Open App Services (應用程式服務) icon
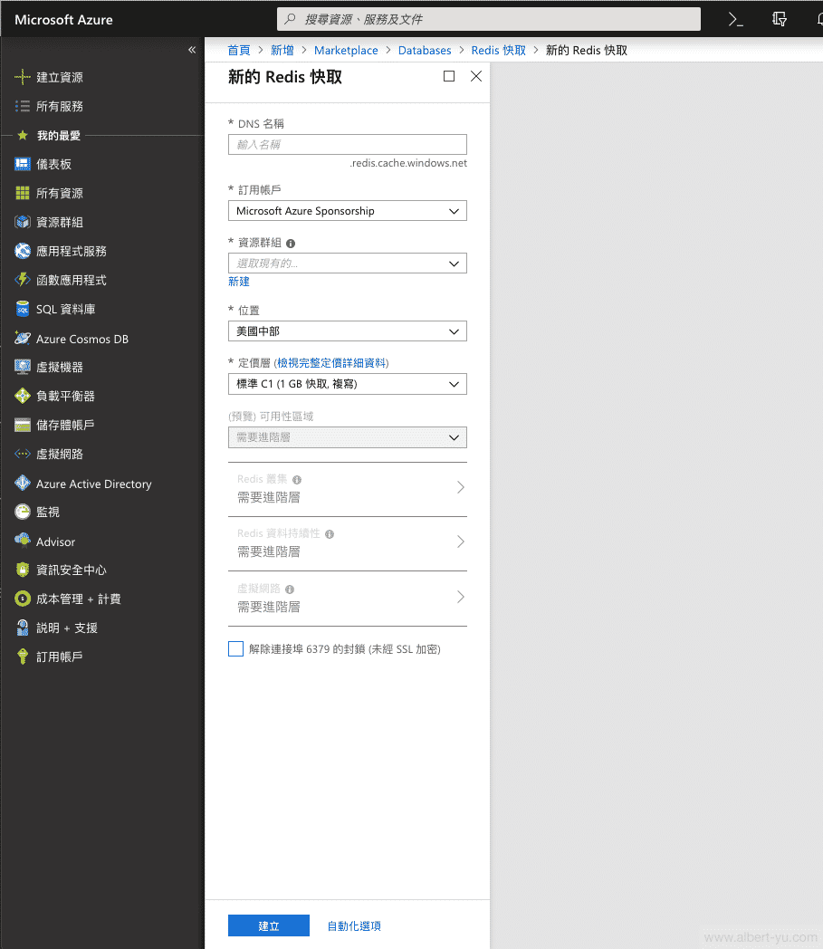Image resolution: width=823 pixels, height=949 pixels. click(x=23, y=251)
